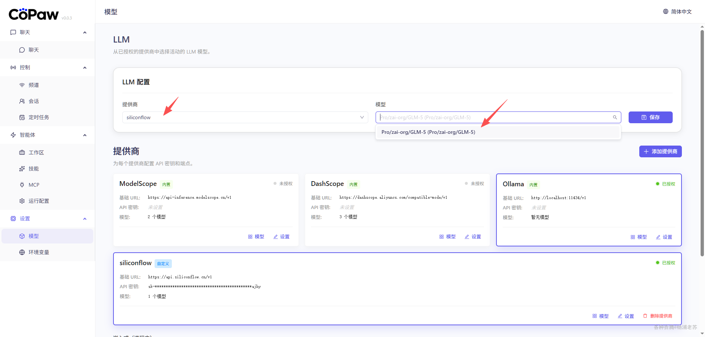Open the 工作区 page
The height and width of the screenshot is (337, 705).
click(x=47, y=153)
